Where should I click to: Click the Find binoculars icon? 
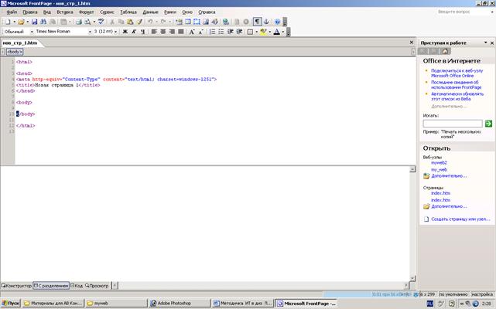[x=43, y=22]
